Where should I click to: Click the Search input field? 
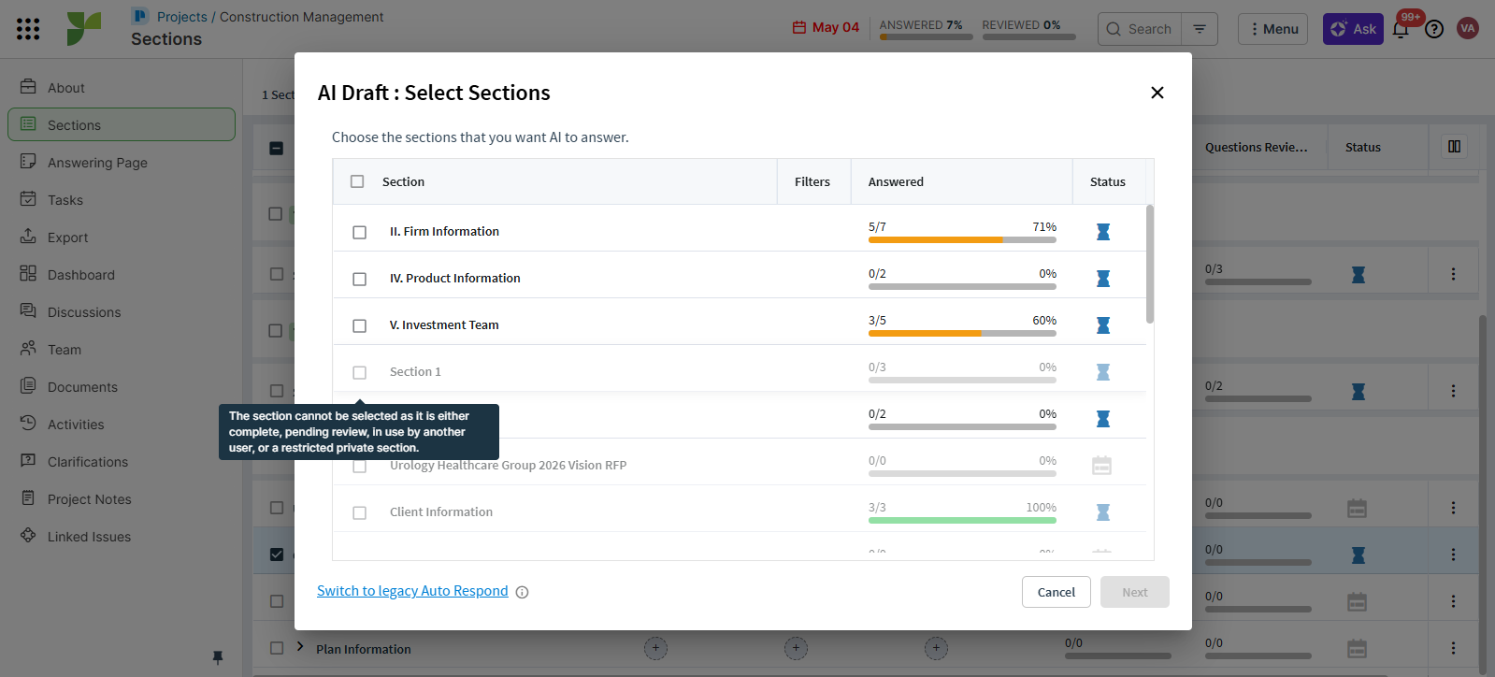(x=1148, y=29)
